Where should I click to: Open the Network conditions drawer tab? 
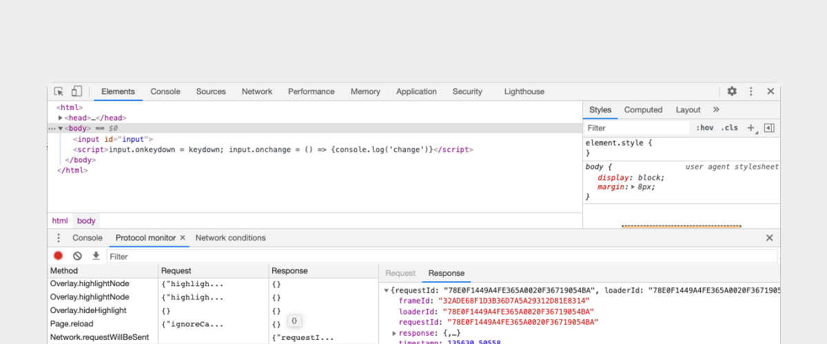point(230,238)
